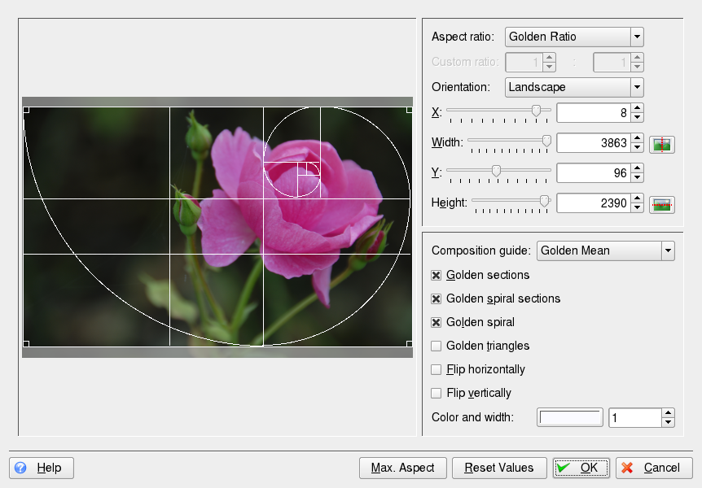The width and height of the screenshot is (702, 488).
Task: Click the center-width icon beside Width field
Action: click(x=662, y=144)
